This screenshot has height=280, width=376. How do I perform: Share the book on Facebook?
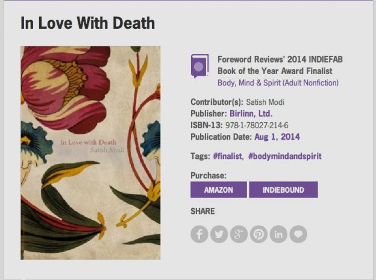pyautogui.click(x=199, y=234)
